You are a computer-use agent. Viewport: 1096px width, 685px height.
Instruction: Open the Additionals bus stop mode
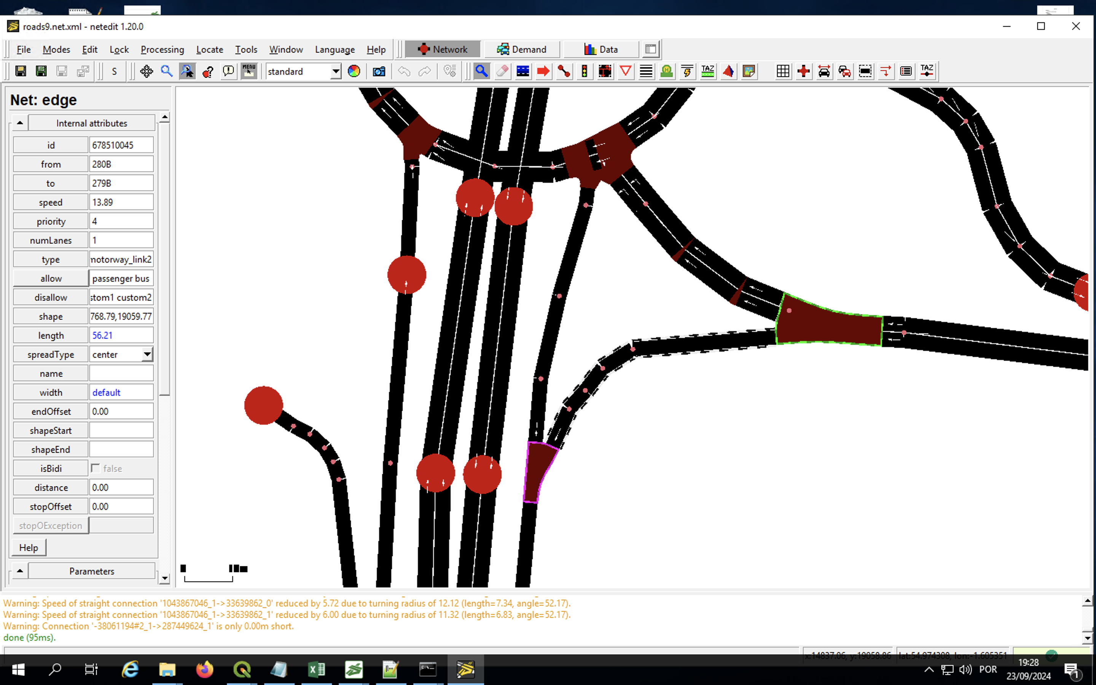(667, 71)
